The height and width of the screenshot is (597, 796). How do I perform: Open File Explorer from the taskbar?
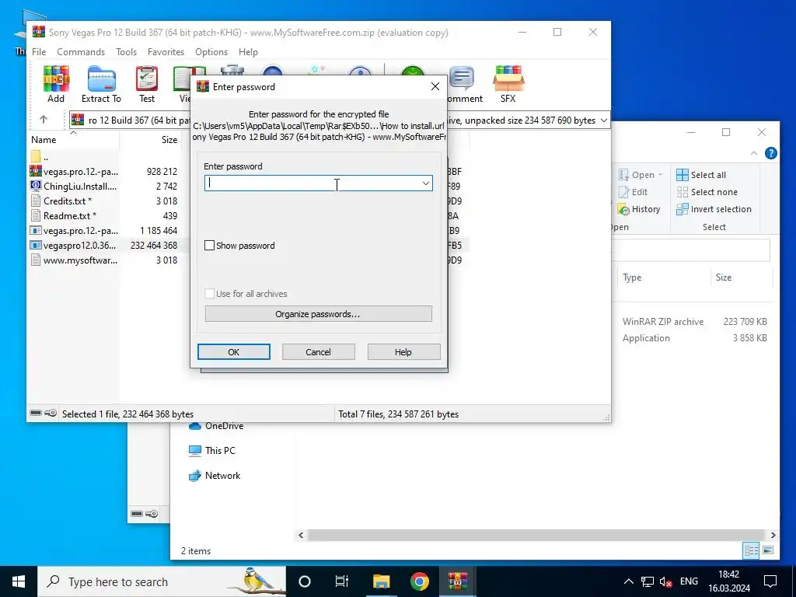click(381, 581)
